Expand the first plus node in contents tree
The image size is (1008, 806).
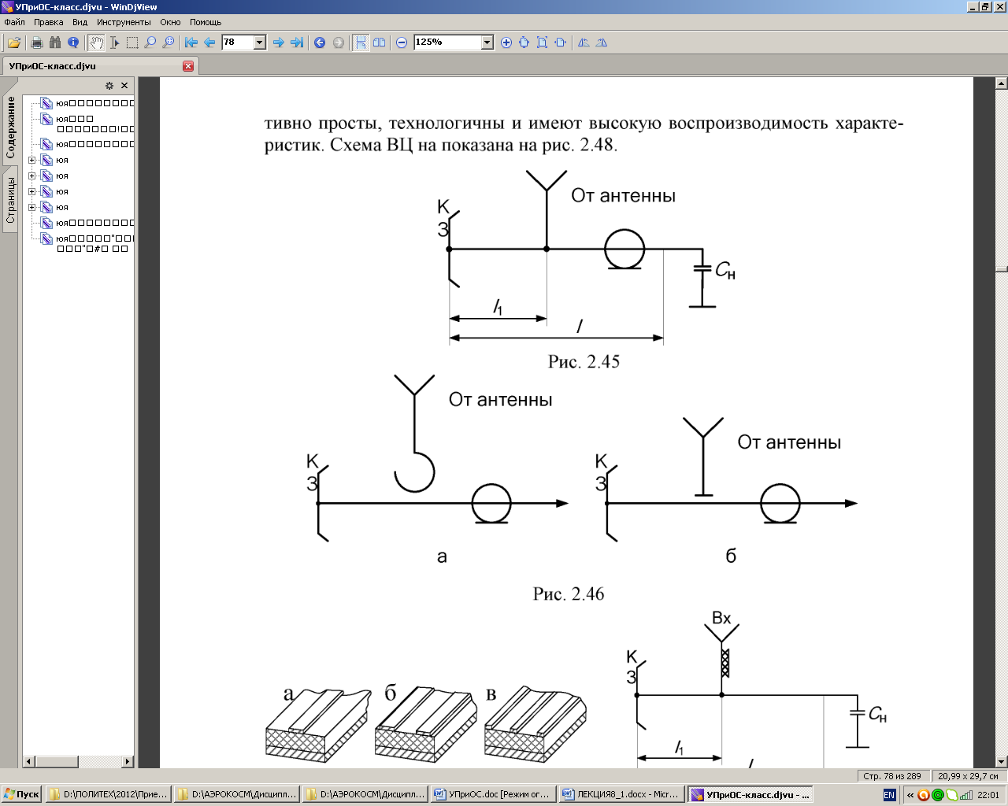tap(32, 160)
